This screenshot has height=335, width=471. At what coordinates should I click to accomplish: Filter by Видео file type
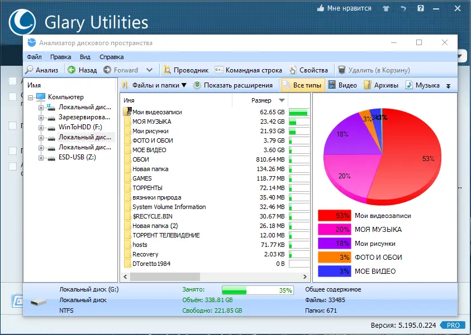pyautogui.click(x=342, y=85)
